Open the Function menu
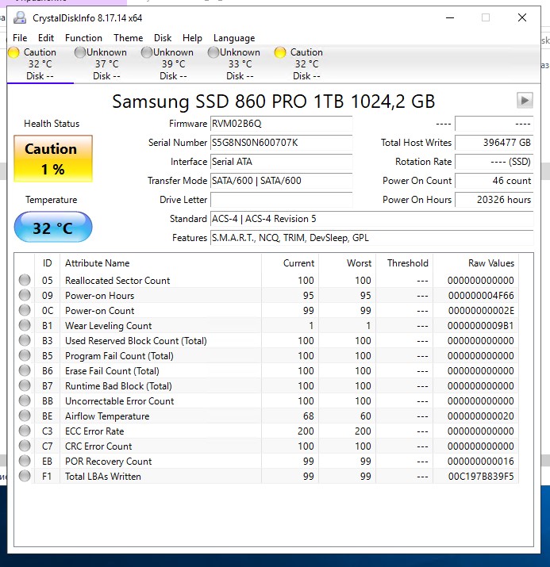The image size is (550, 567). tap(83, 38)
